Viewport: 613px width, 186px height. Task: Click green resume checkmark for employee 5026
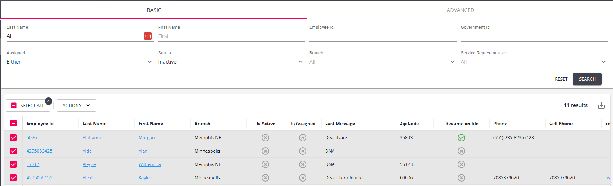click(461, 138)
